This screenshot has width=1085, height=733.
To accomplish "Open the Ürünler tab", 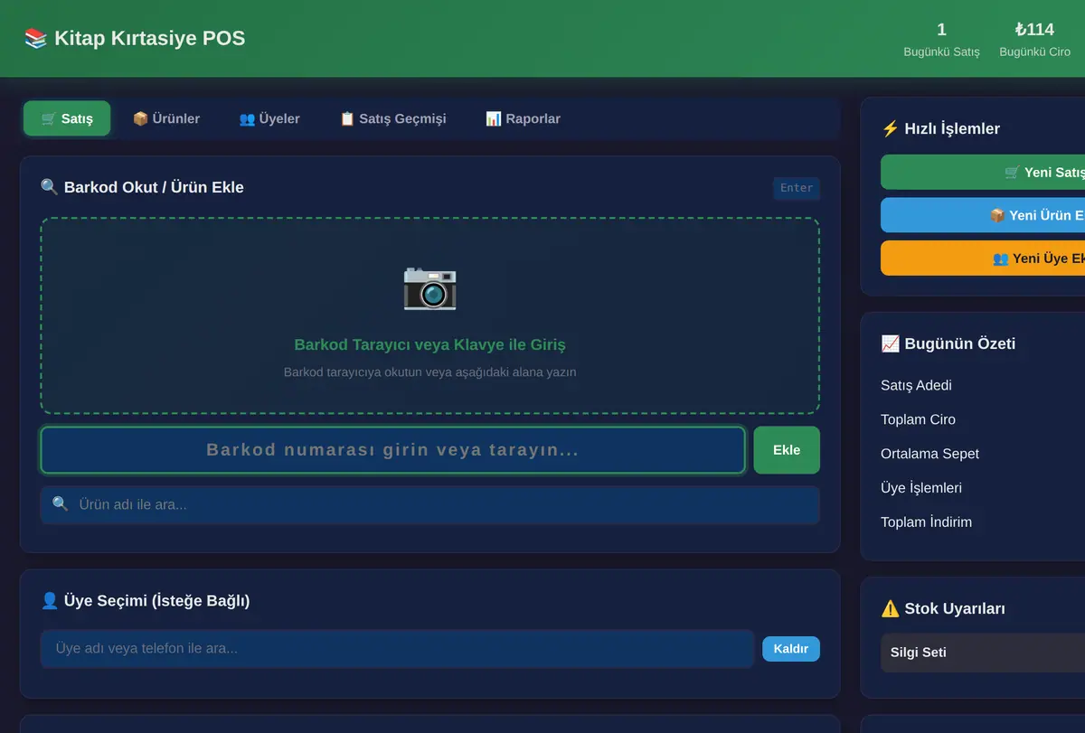I will pyautogui.click(x=166, y=118).
